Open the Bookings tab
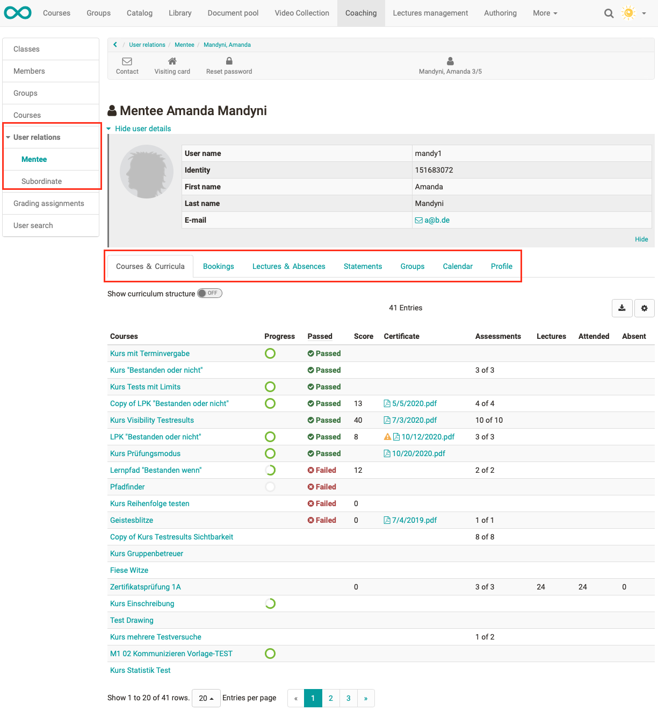This screenshot has width=658, height=710. [218, 266]
